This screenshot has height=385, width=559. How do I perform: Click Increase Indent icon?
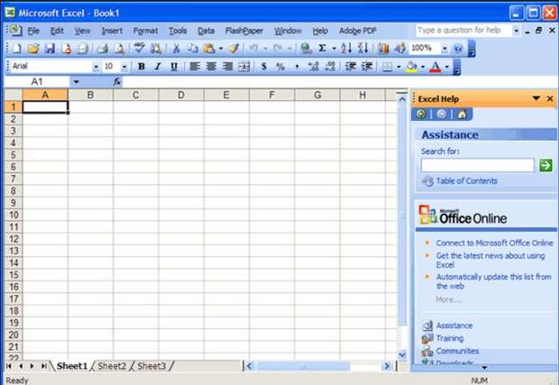point(367,67)
